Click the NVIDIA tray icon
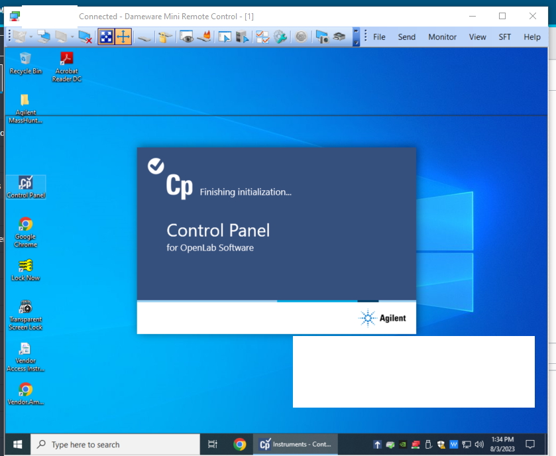Screen dimensions: 556x456 point(403,444)
